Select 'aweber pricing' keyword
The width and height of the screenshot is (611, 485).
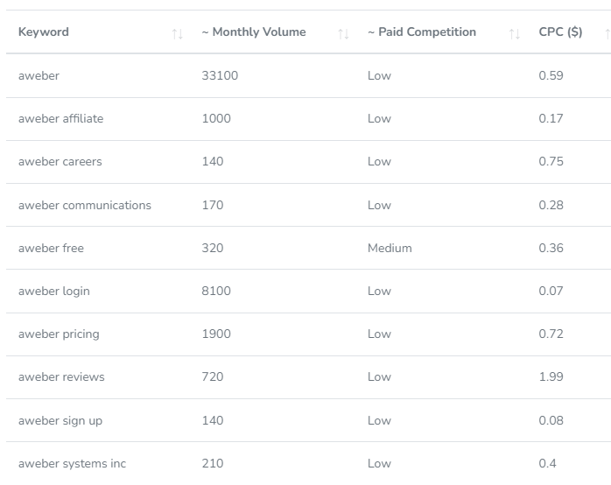[x=59, y=334]
